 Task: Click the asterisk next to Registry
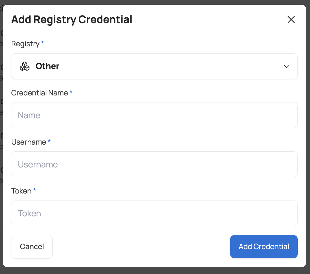pyautogui.click(x=42, y=43)
